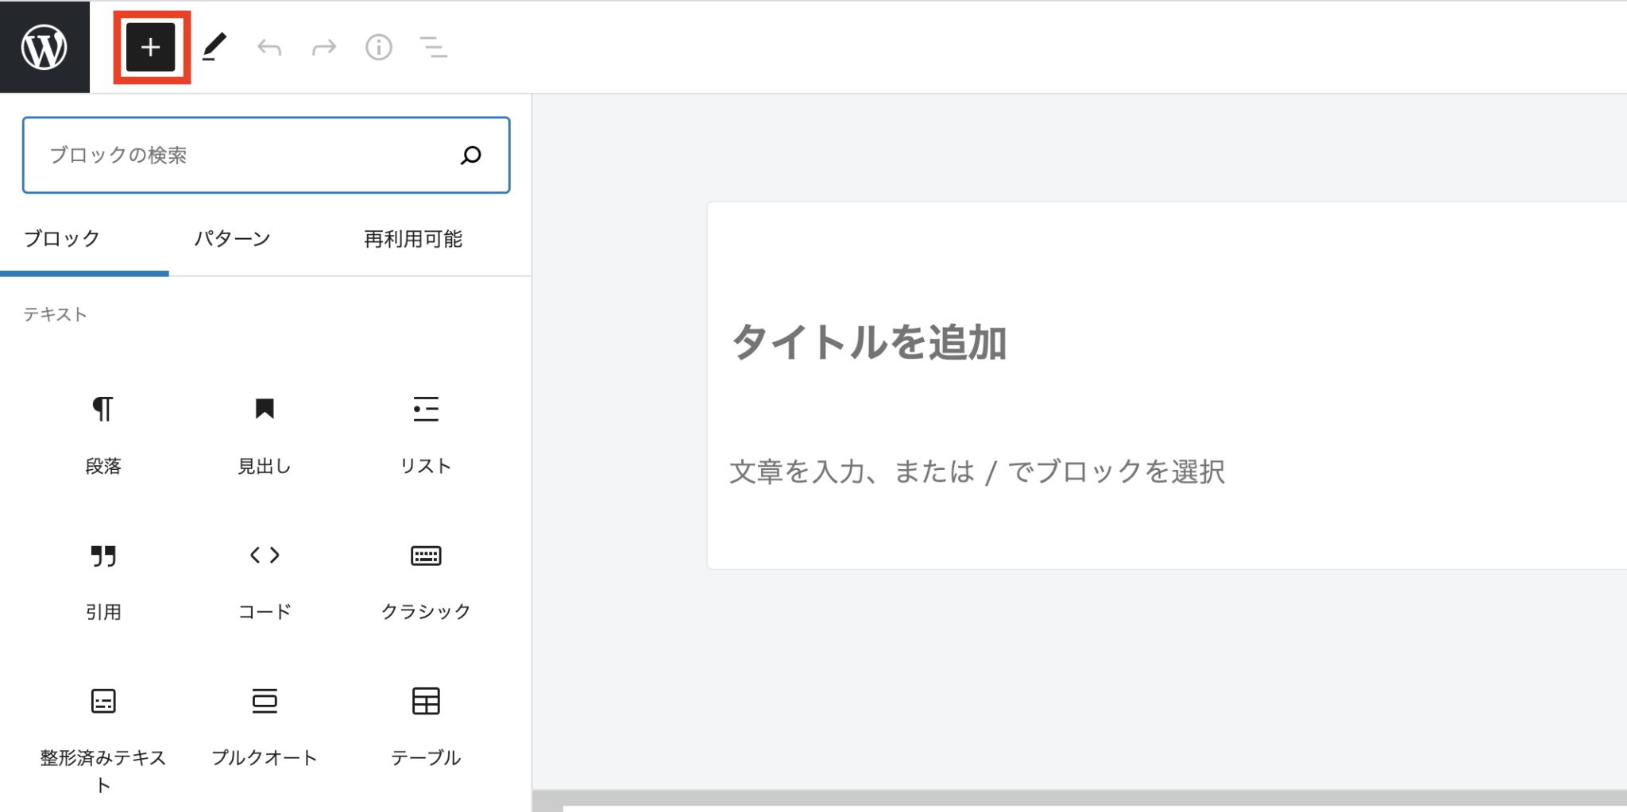Screen dimensions: 1627x812
Task: Select the pencil edit tool
Action: tap(214, 48)
